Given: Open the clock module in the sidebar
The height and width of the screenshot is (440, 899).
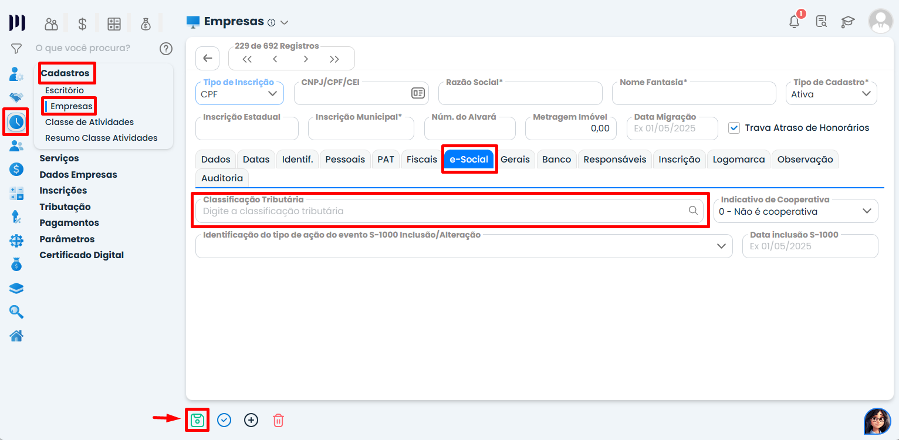Looking at the screenshot, I should click(x=16, y=122).
